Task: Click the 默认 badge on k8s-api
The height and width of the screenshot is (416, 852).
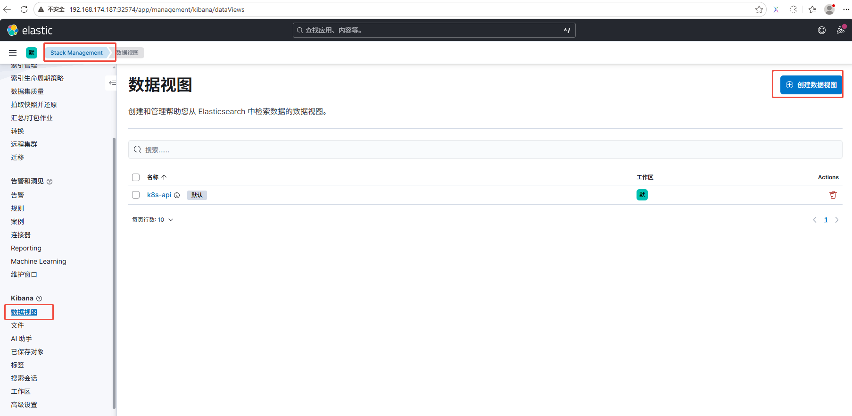Action: tap(197, 195)
